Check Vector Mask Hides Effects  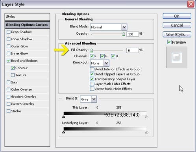92,89
